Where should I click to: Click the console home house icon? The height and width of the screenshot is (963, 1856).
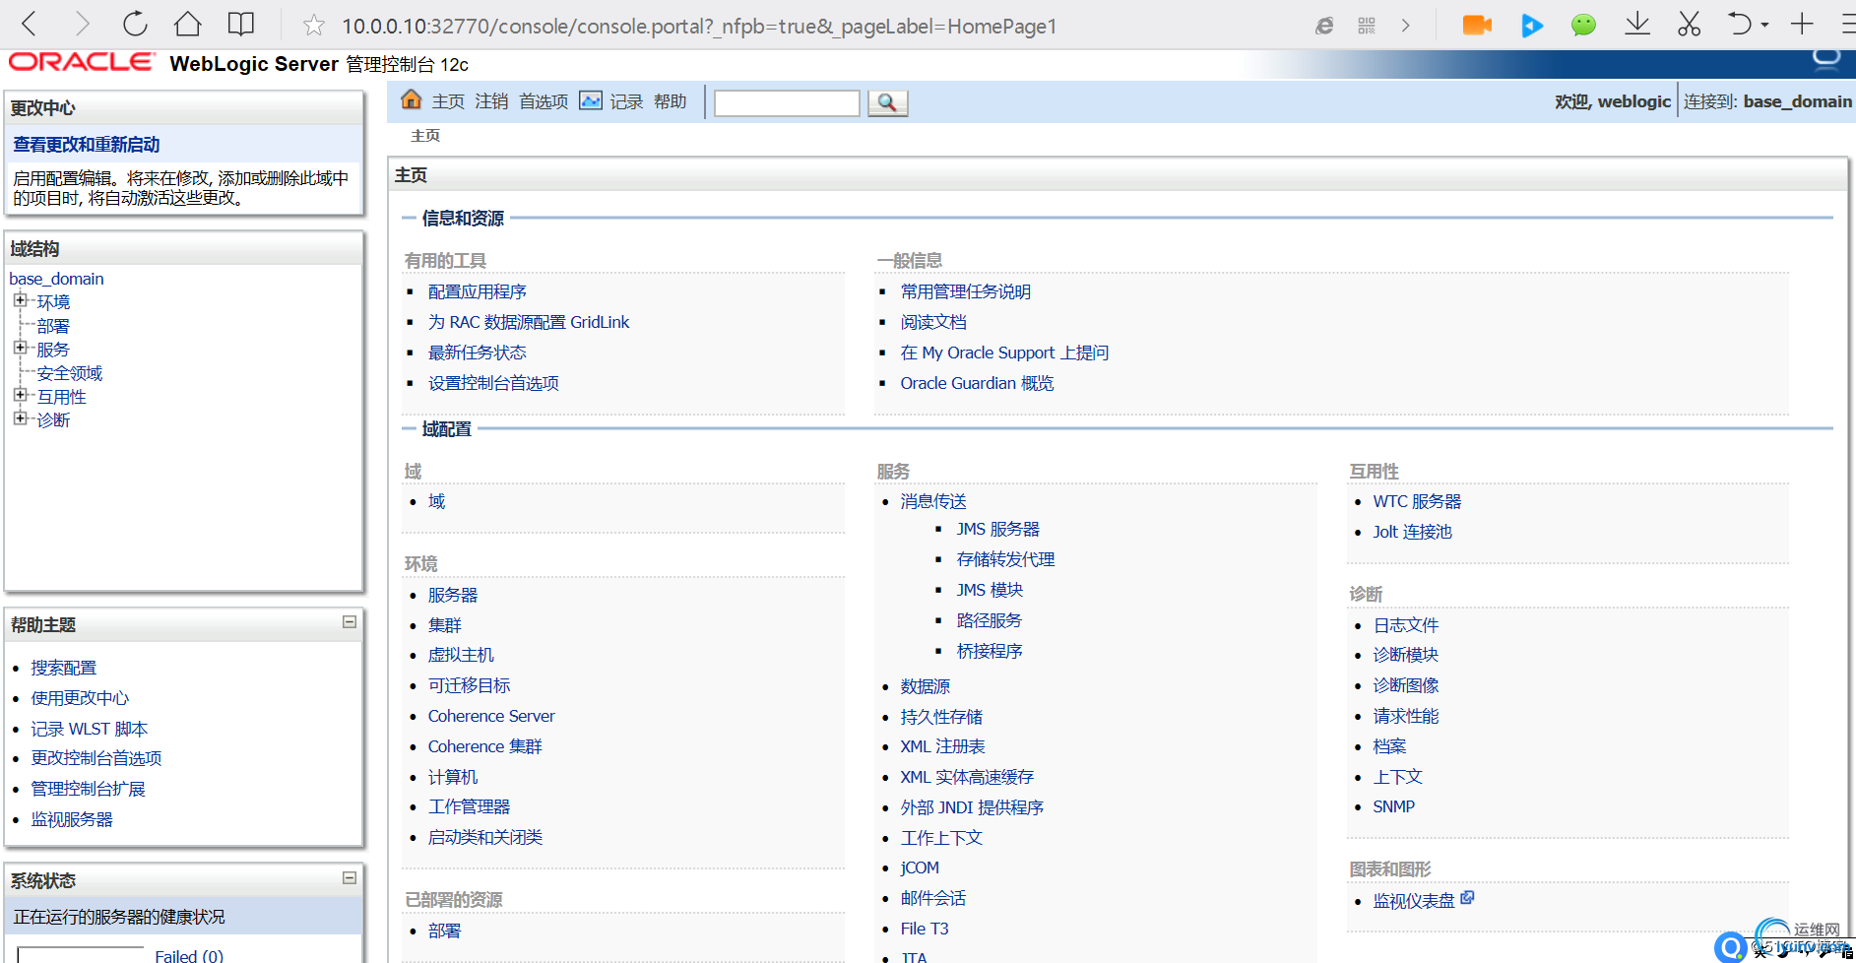point(412,99)
